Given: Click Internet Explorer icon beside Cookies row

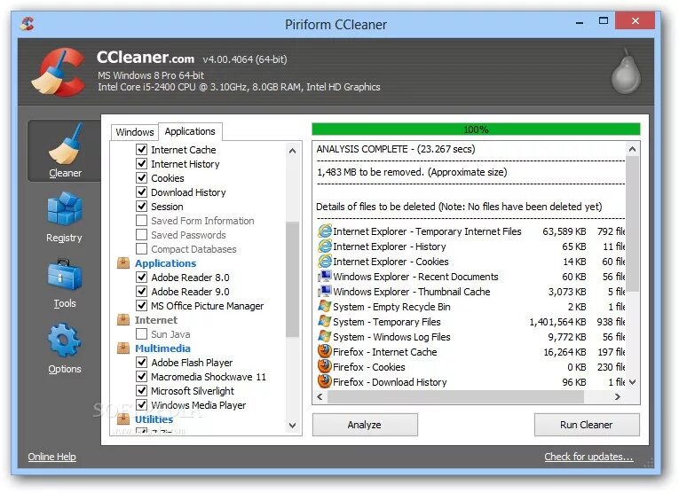Looking at the screenshot, I should pos(325,262).
